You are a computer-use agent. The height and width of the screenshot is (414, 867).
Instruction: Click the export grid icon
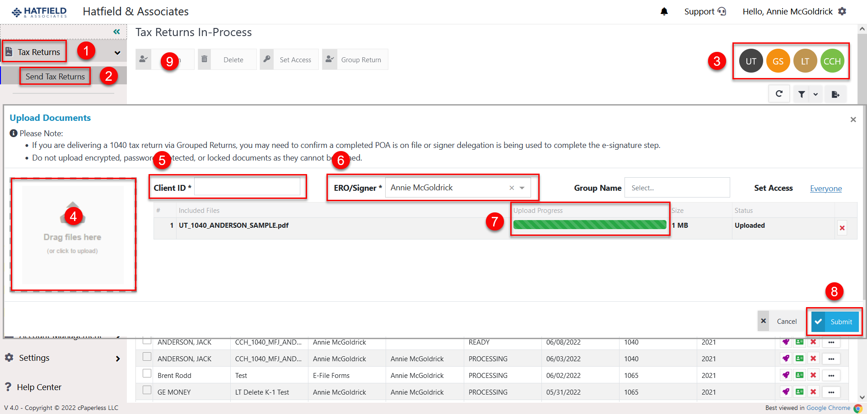pyautogui.click(x=836, y=93)
